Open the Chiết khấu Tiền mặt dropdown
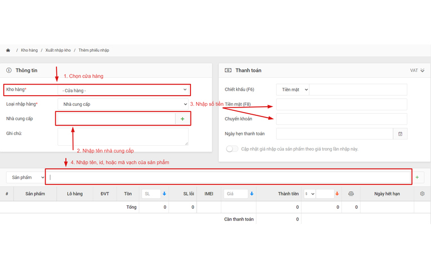431x269 pixels. (x=293, y=89)
